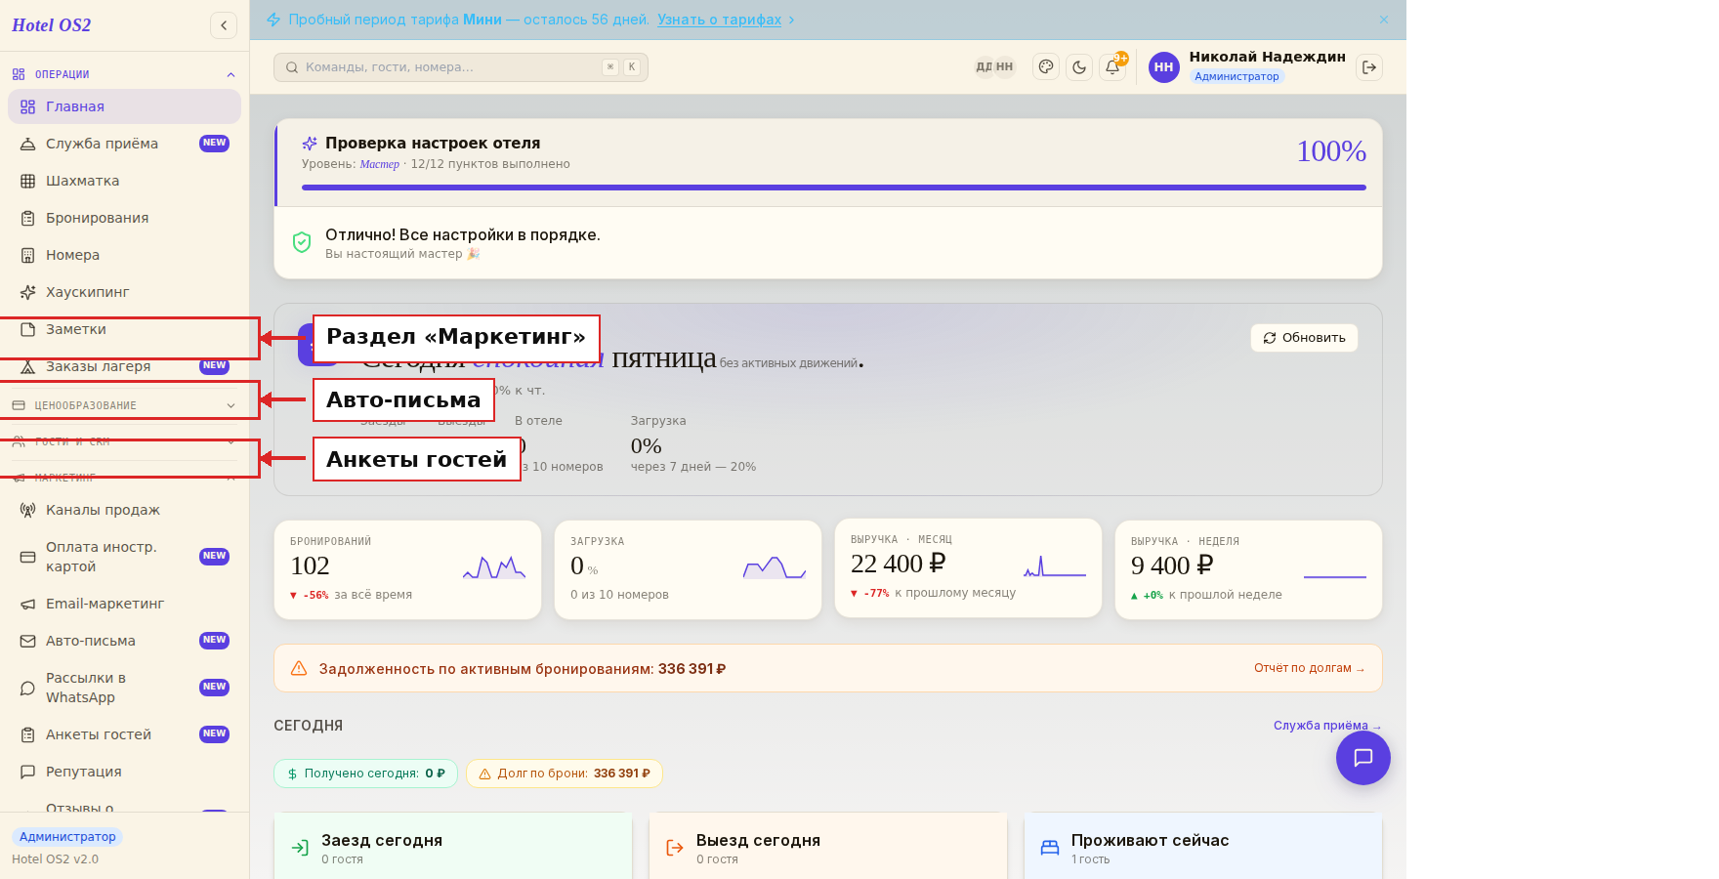
Task: Expand the ЦЕНООБРАЗОВАНИЕ section
Action: (124, 405)
